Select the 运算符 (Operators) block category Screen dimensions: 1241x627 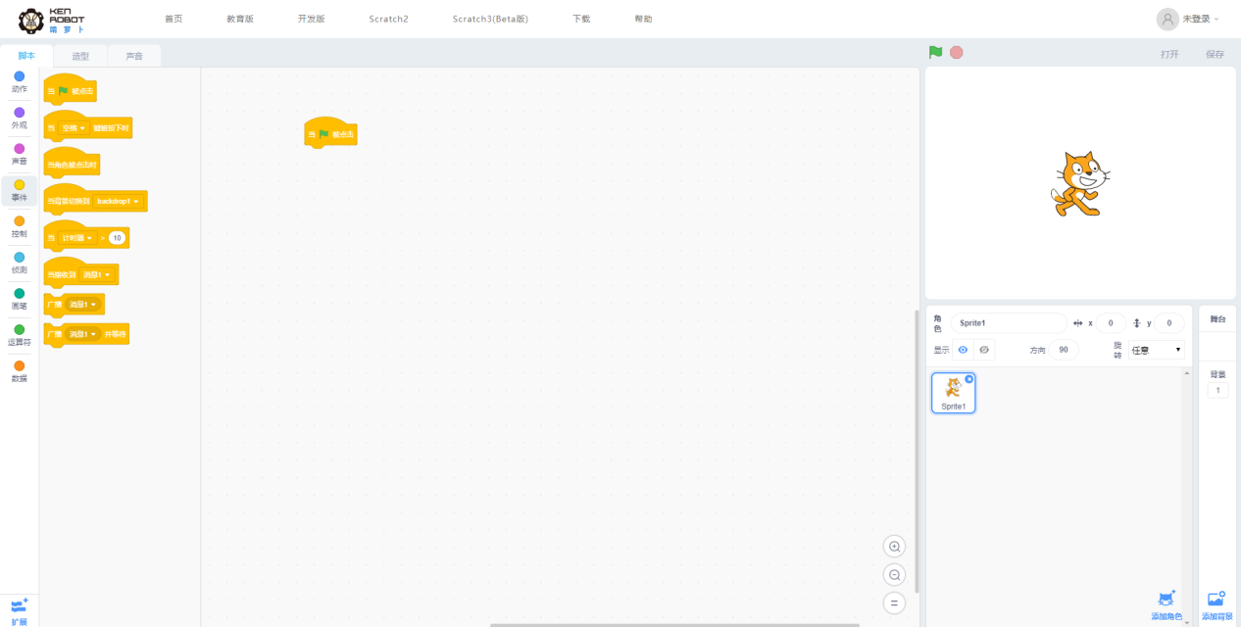click(20, 335)
